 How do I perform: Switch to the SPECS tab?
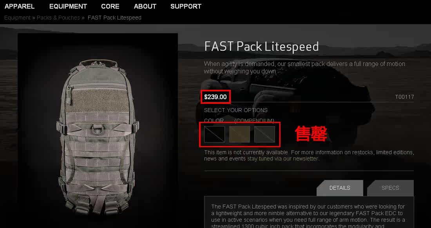(x=390, y=188)
